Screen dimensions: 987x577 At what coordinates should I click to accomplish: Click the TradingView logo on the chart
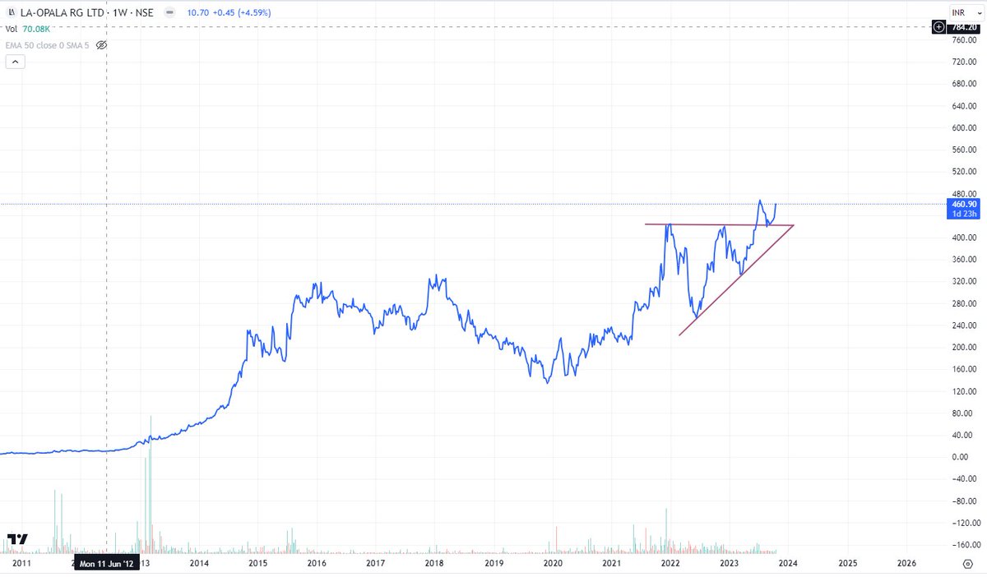(x=17, y=539)
